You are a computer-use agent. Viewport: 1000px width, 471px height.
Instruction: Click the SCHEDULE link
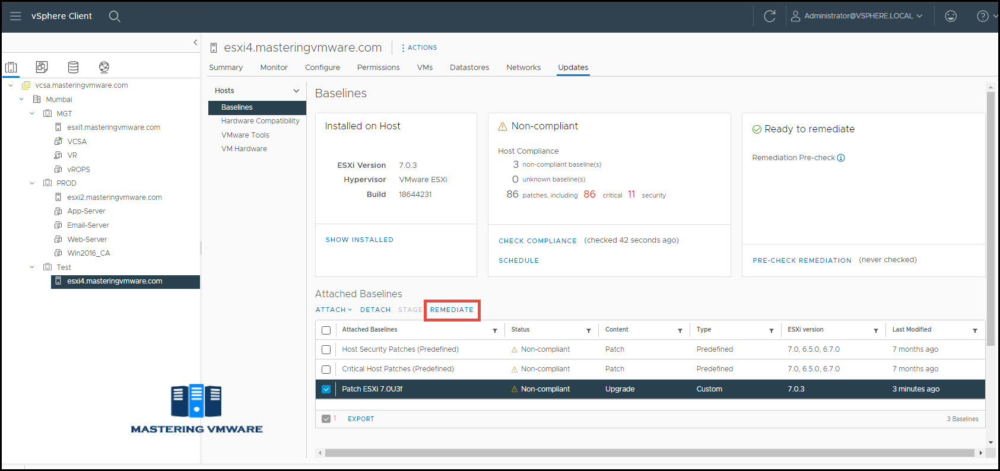tap(519, 260)
